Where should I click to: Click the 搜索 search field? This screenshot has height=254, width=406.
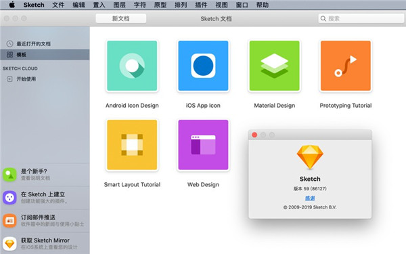[361, 18]
